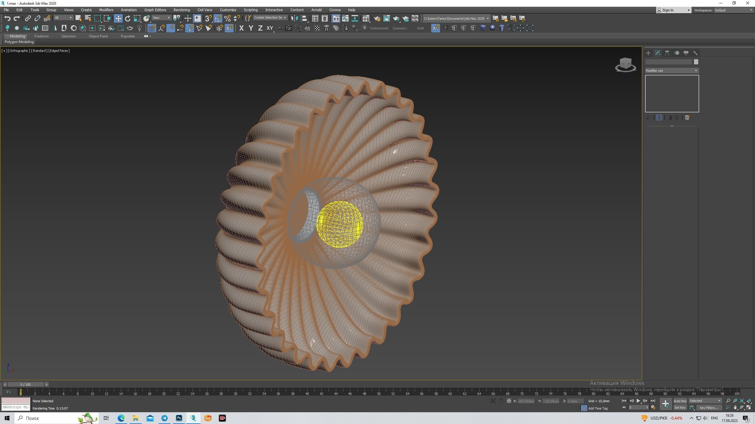Open Curve Editor from toolbar
The image size is (755, 424).
coord(345,18)
